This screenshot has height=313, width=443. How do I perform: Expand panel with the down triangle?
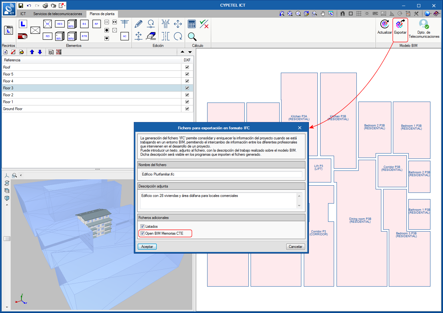(x=190, y=52)
